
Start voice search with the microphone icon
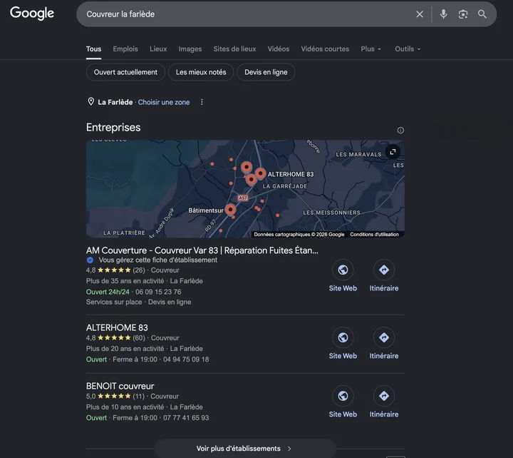point(443,14)
